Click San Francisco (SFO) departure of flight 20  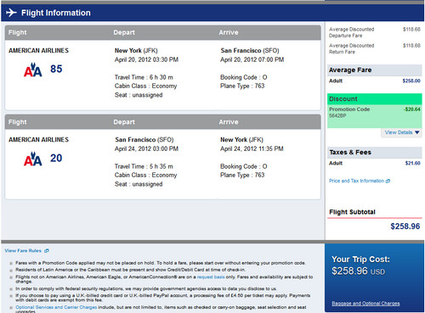coord(144,140)
